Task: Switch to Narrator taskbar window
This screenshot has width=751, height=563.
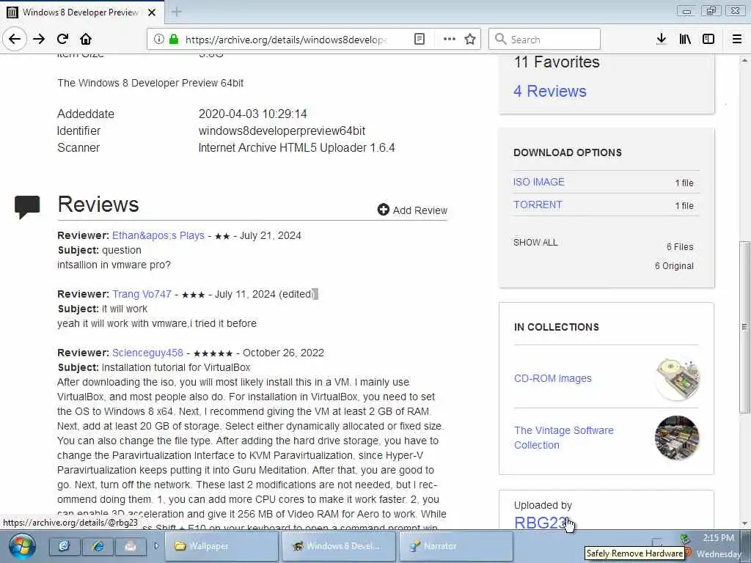Action: (456, 546)
